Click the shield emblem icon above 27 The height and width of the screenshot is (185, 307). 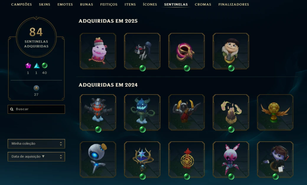point(36,88)
